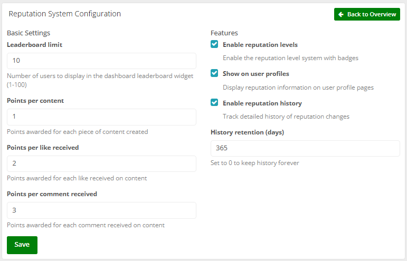
Task: Click the "Points per content" field label
Action: pos(35,101)
